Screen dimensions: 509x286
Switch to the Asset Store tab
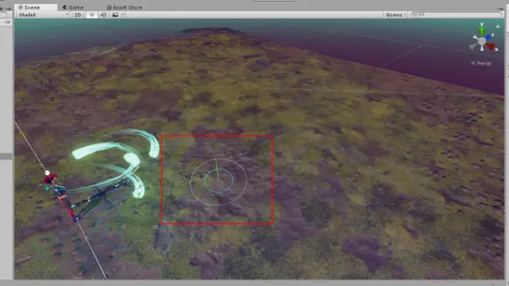[x=124, y=7]
